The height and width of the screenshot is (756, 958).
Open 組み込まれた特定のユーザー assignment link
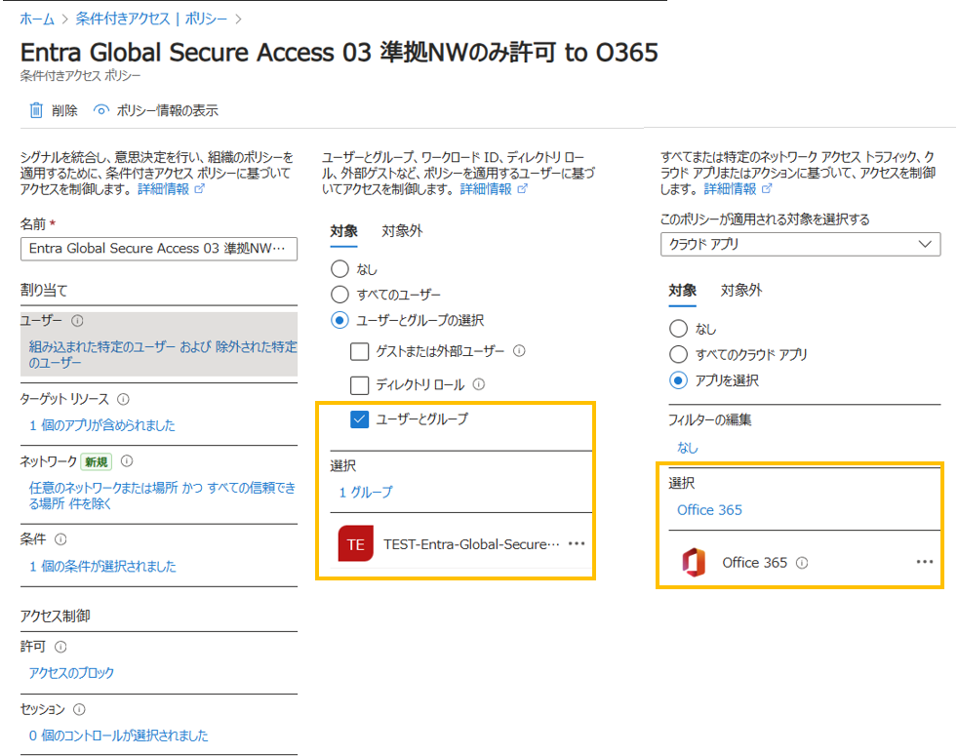pyautogui.click(x=163, y=354)
